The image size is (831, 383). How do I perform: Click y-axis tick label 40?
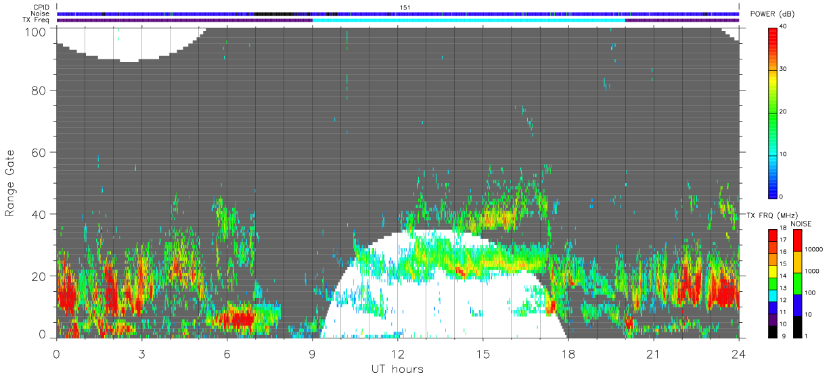tap(39, 214)
